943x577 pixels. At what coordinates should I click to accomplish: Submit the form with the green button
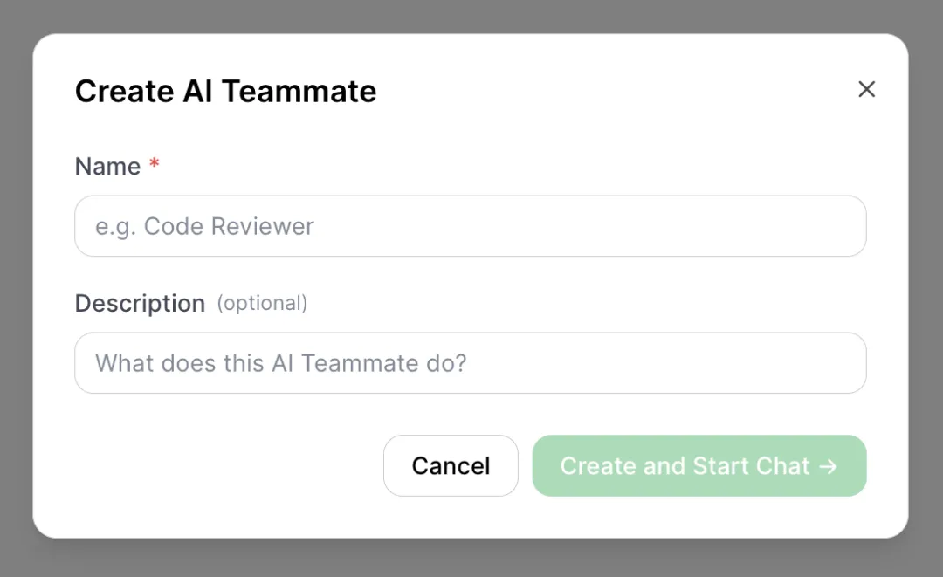(699, 466)
